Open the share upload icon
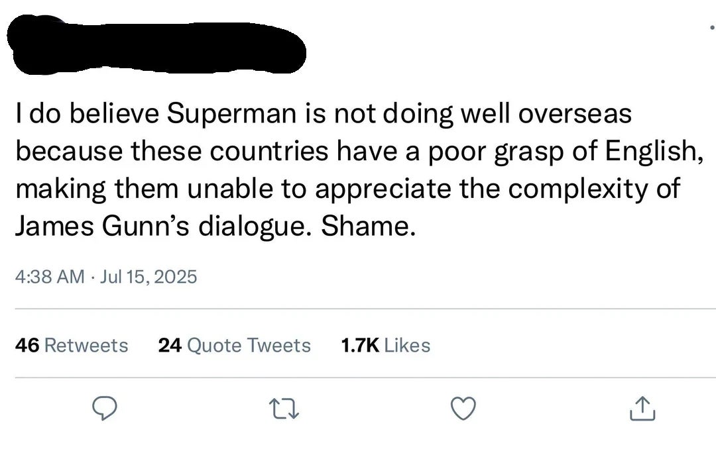This screenshot has height=453, width=716. pyautogui.click(x=642, y=408)
